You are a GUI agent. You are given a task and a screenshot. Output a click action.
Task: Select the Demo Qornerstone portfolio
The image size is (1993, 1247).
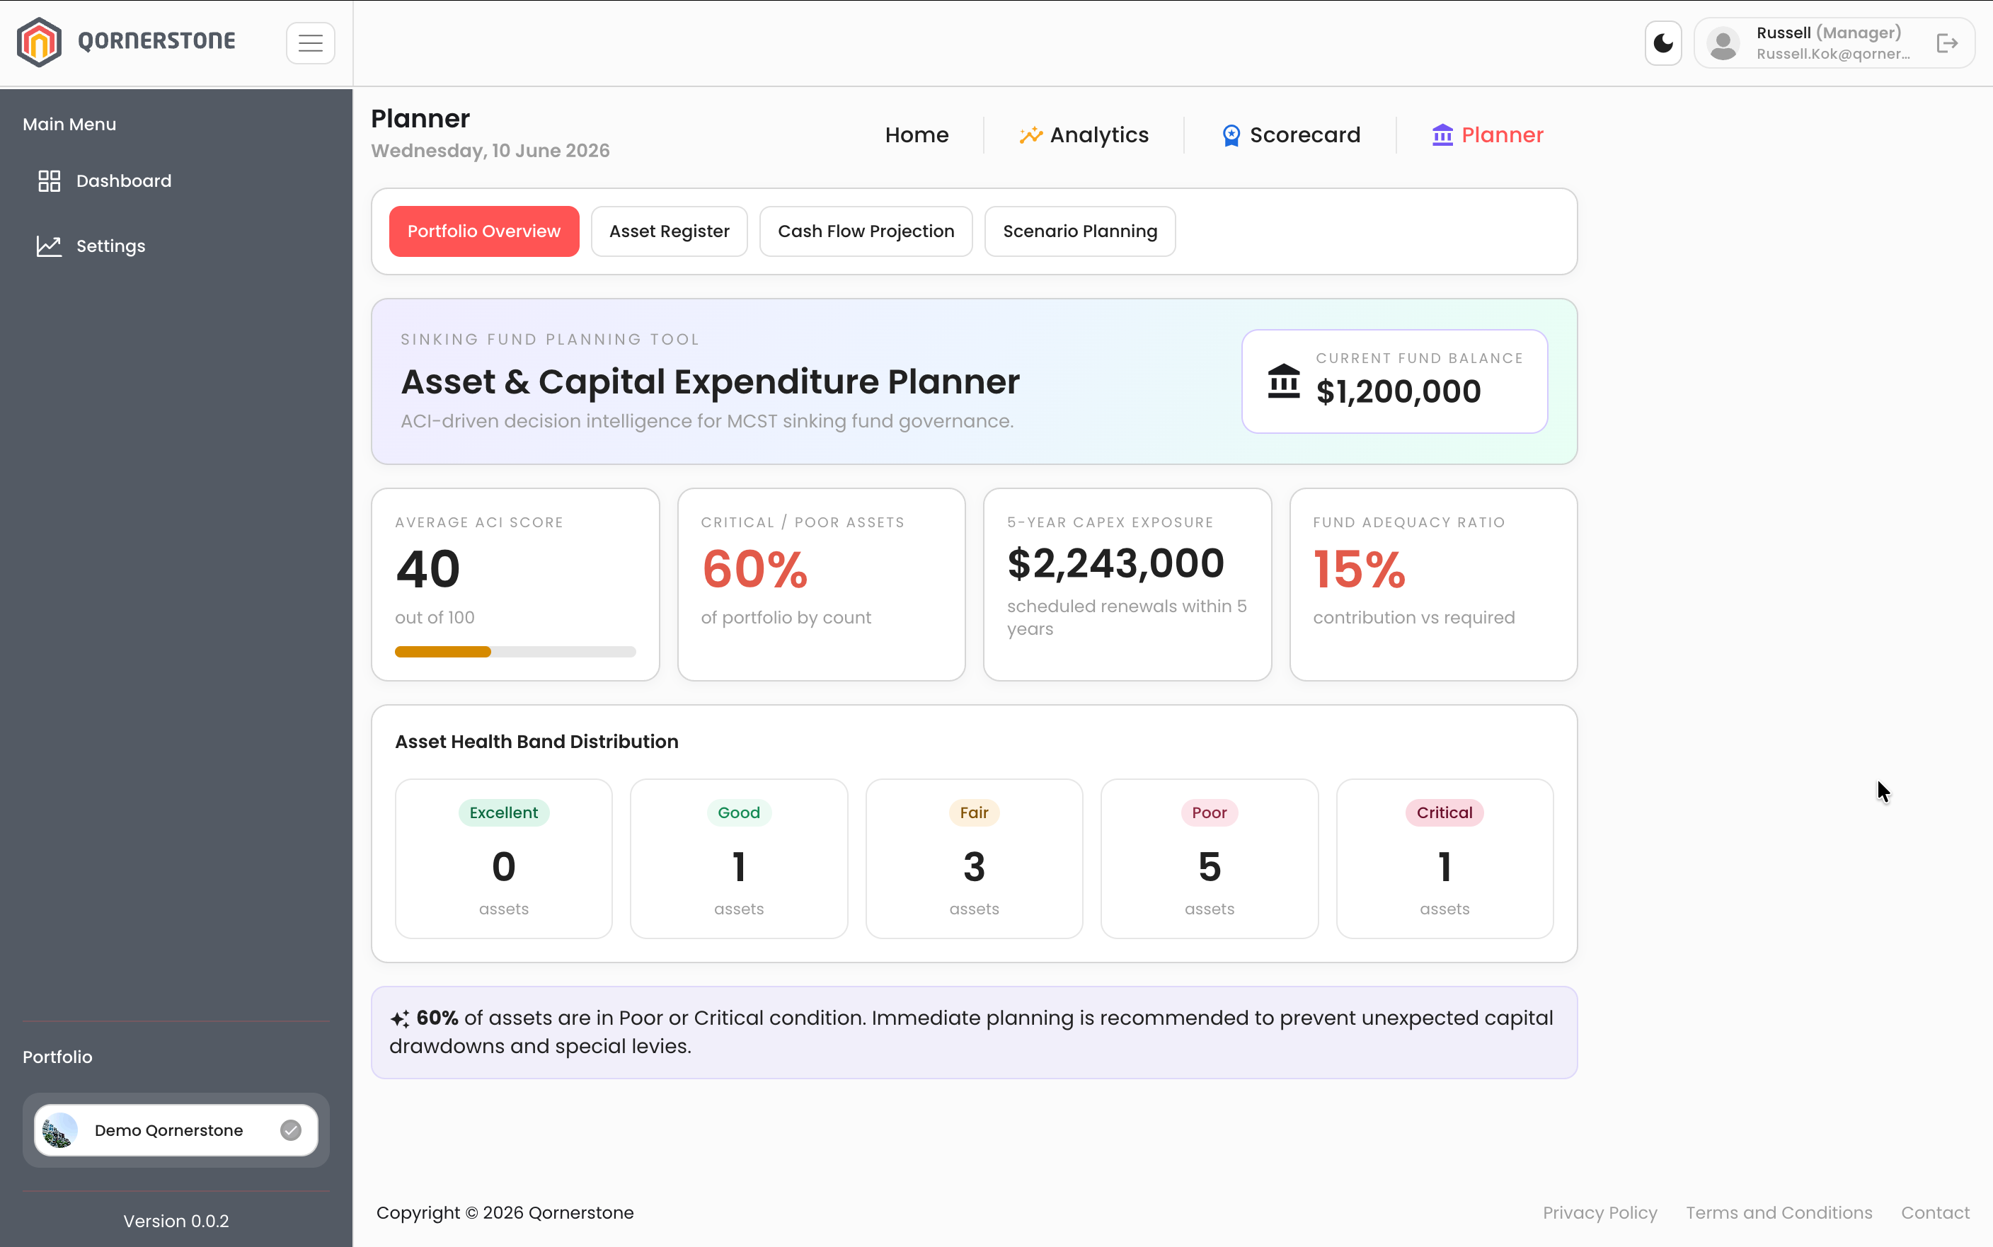pyautogui.click(x=176, y=1130)
